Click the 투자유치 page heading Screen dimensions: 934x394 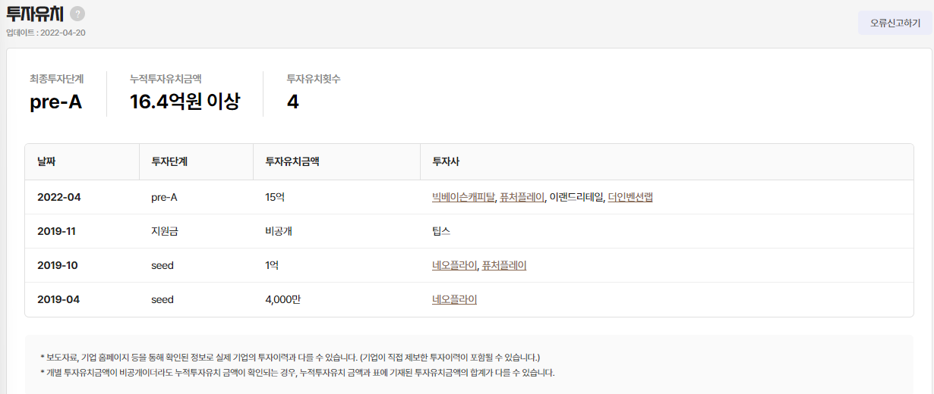(34, 14)
